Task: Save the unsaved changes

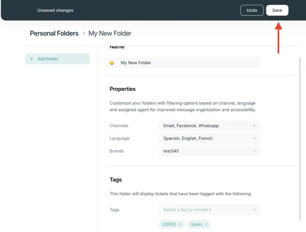Action: coord(277,10)
